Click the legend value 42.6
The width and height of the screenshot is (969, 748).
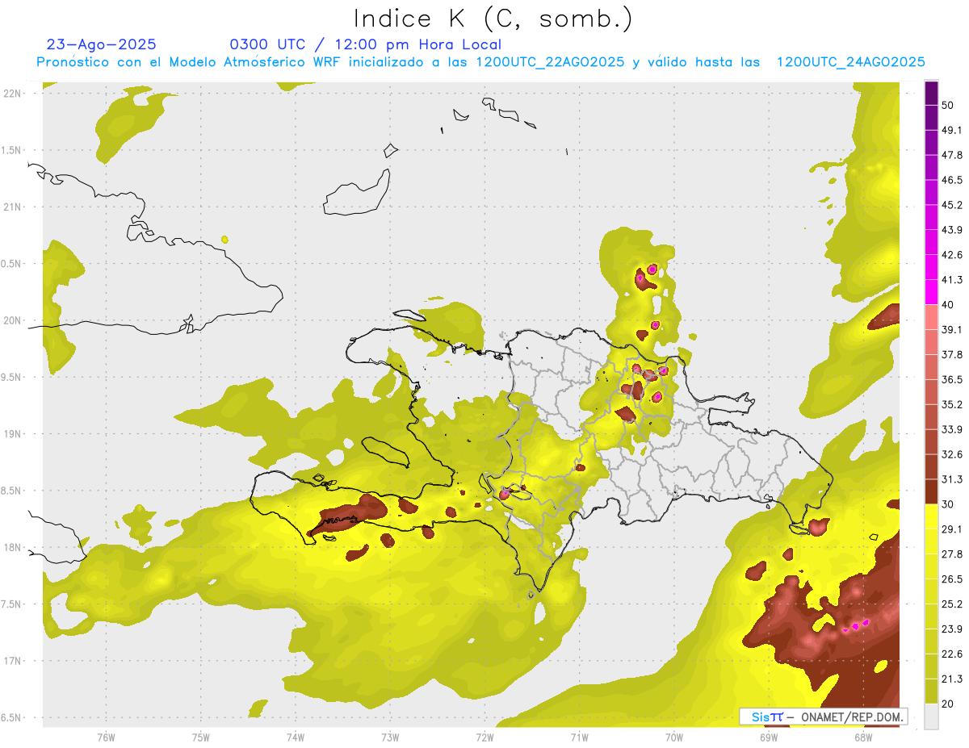coord(952,255)
